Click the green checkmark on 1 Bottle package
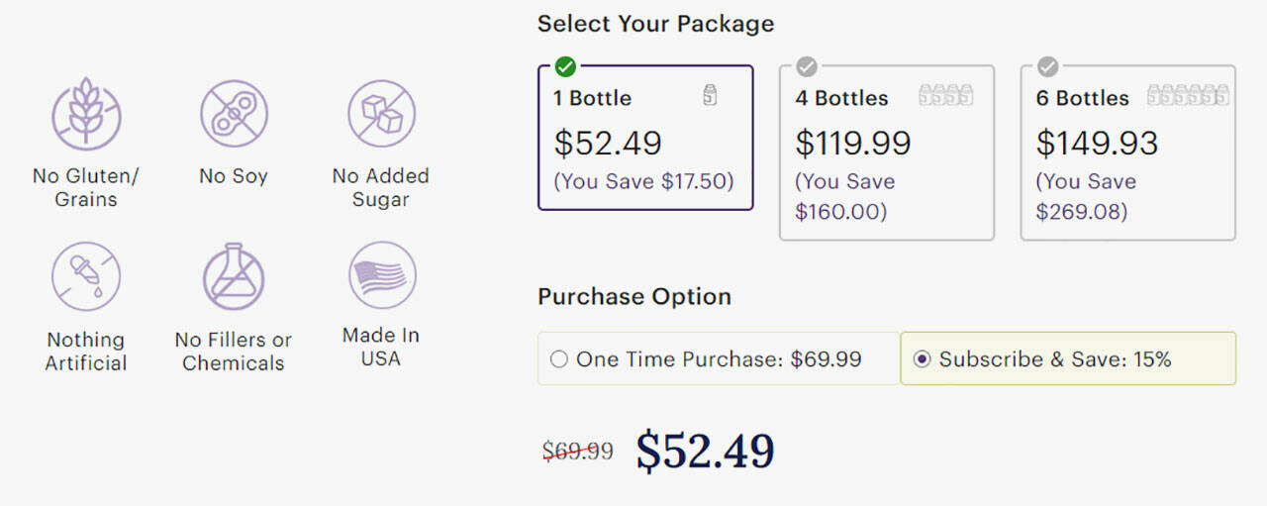Viewport: 1267px width, 506px height. pyautogui.click(x=565, y=67)
